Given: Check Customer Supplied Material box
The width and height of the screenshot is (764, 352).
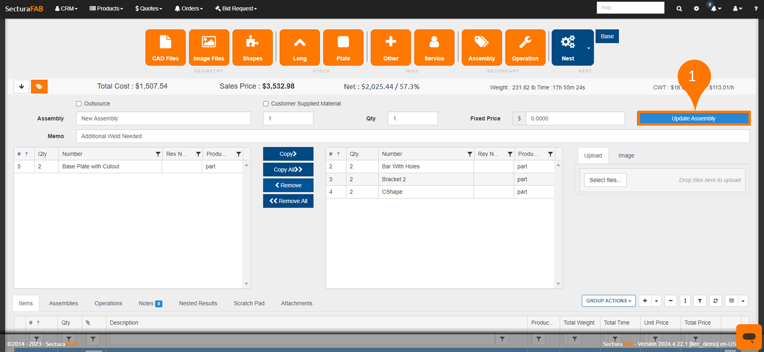Looking at the screenshot, I should click(x=266, y=104).
